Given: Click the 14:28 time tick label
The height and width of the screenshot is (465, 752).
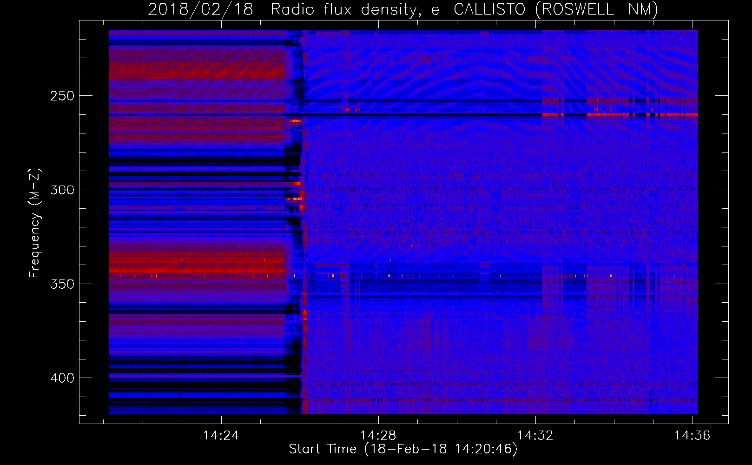Looking at the screenshot, I should tap(378, 435).
